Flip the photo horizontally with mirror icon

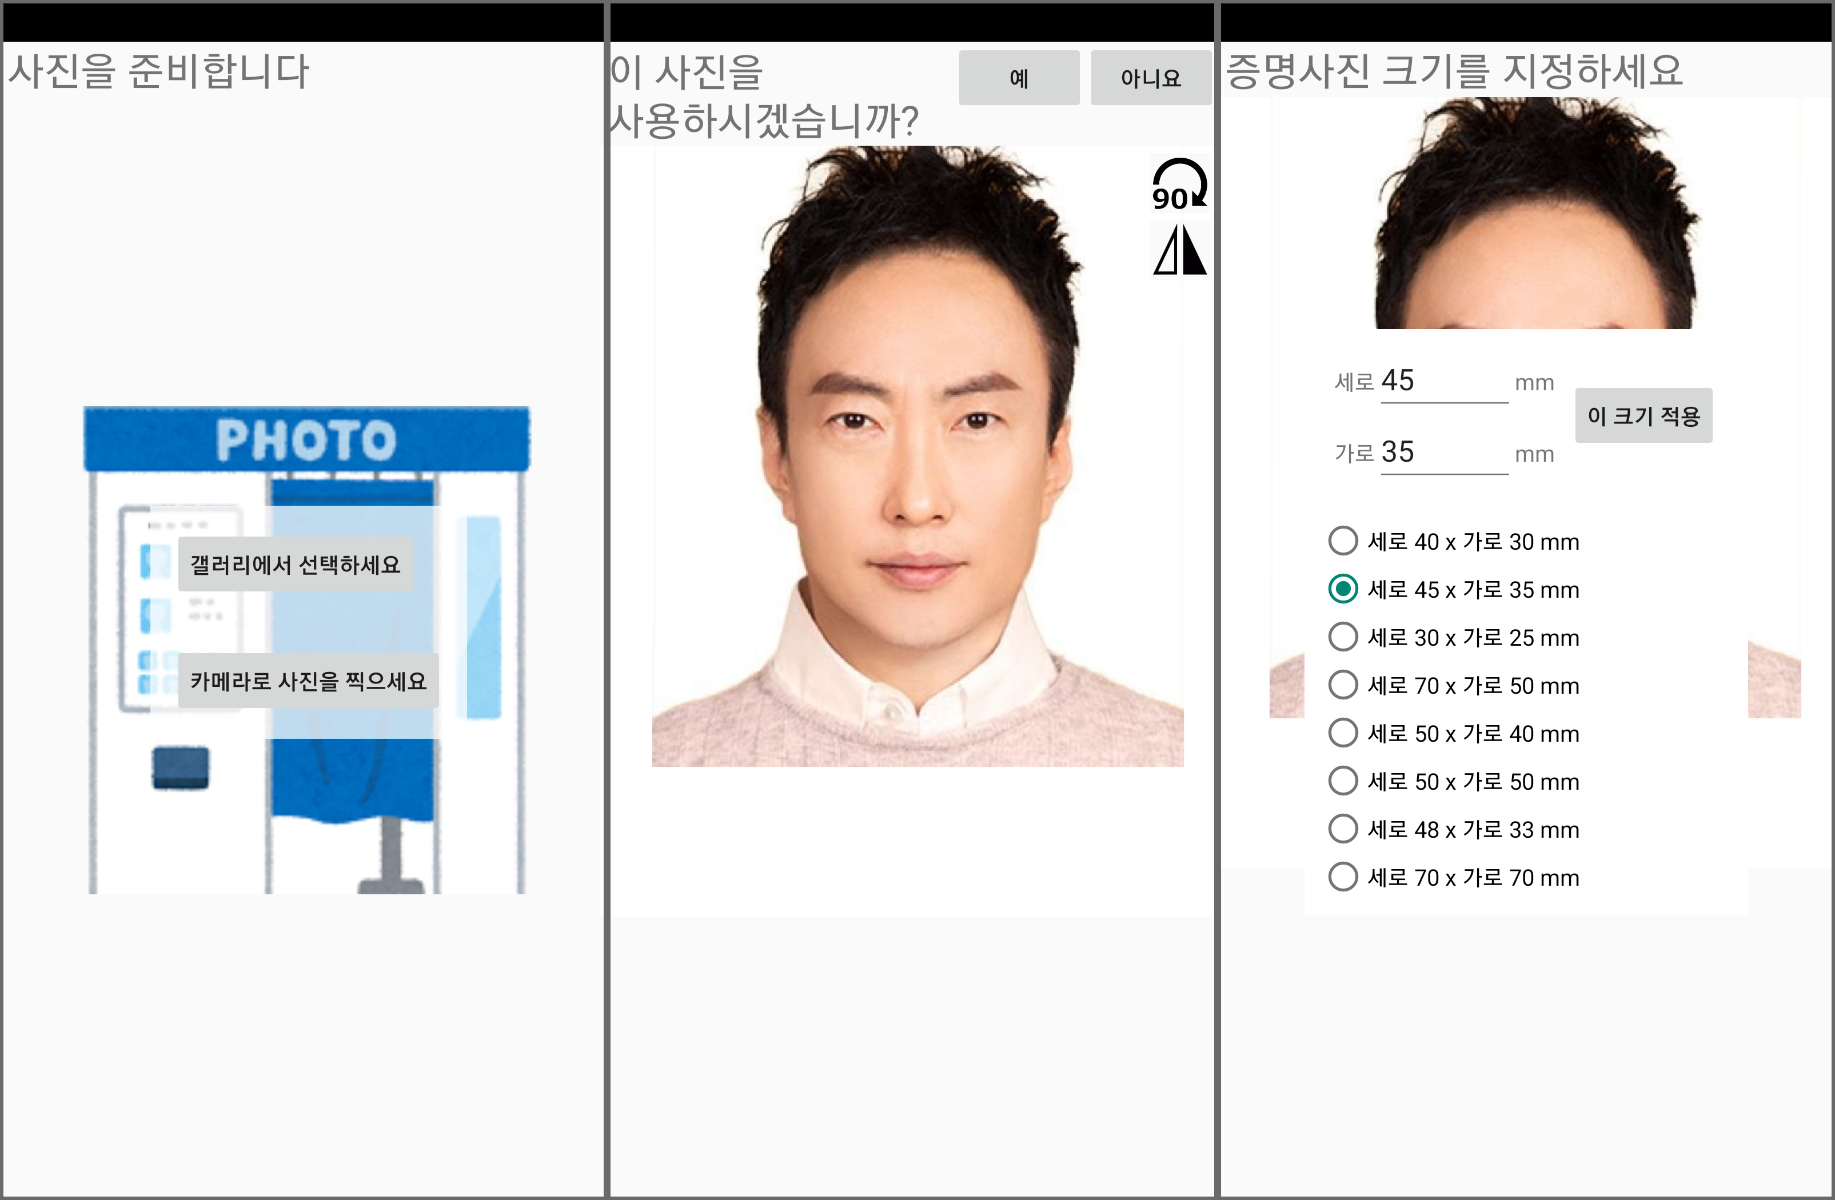[1179, 250]
